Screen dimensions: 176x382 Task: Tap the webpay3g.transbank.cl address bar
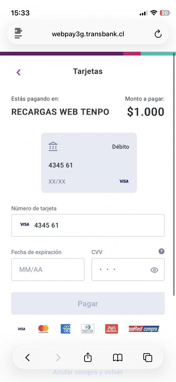(88, 34)
